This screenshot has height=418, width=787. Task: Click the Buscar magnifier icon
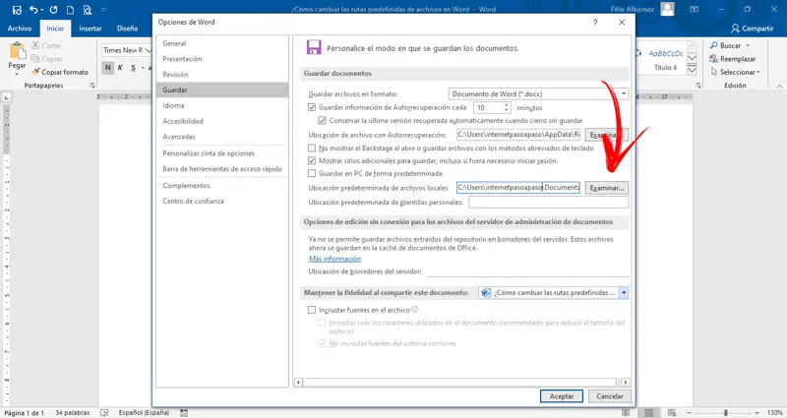(714, 45)
